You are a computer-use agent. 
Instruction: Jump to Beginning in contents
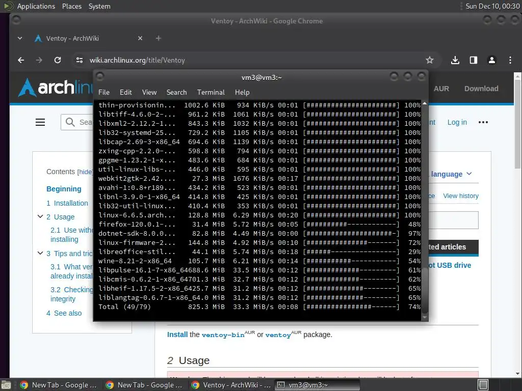[64, 189]
